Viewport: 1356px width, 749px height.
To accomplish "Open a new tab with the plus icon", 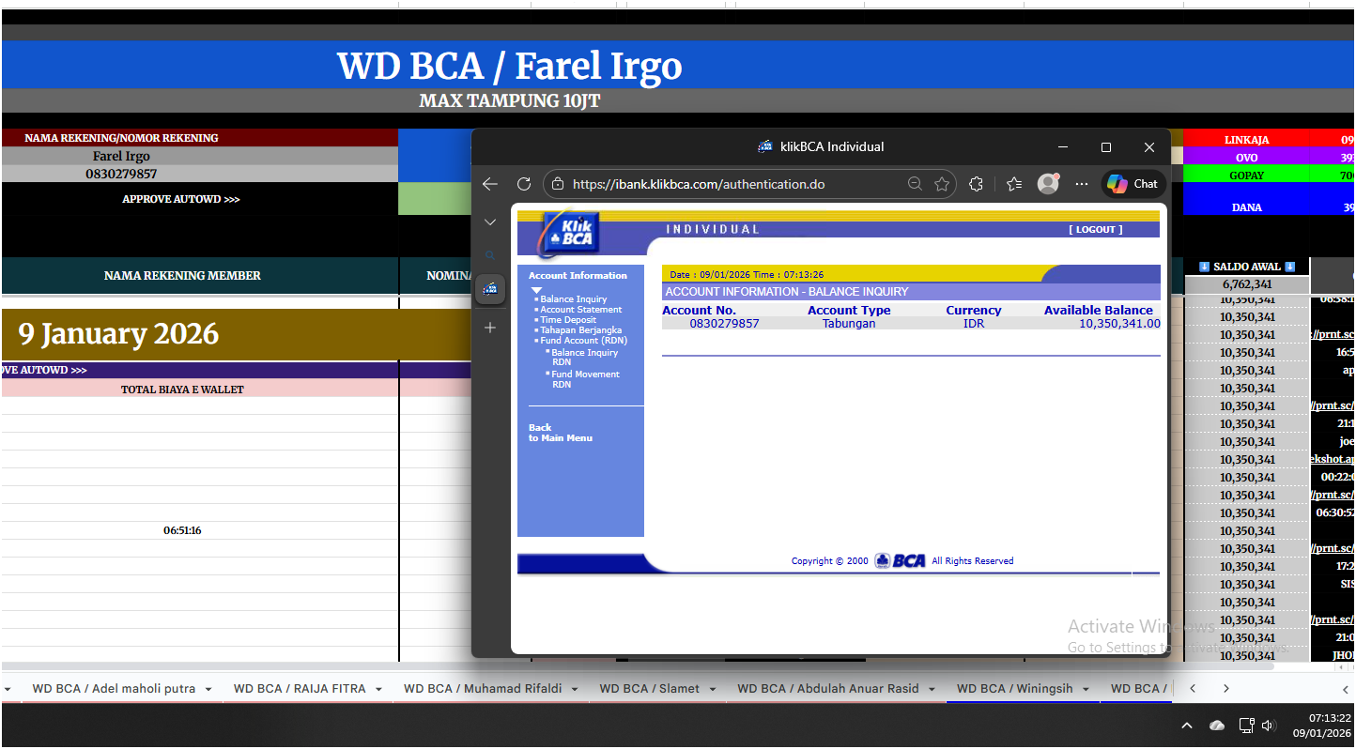I will coord(490,328).
